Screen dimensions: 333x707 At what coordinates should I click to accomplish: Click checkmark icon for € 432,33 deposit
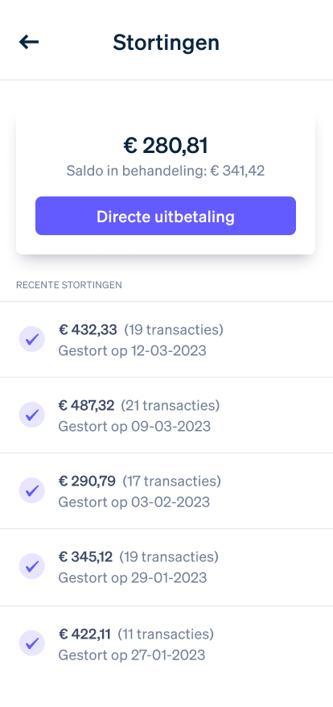point(31,339)
